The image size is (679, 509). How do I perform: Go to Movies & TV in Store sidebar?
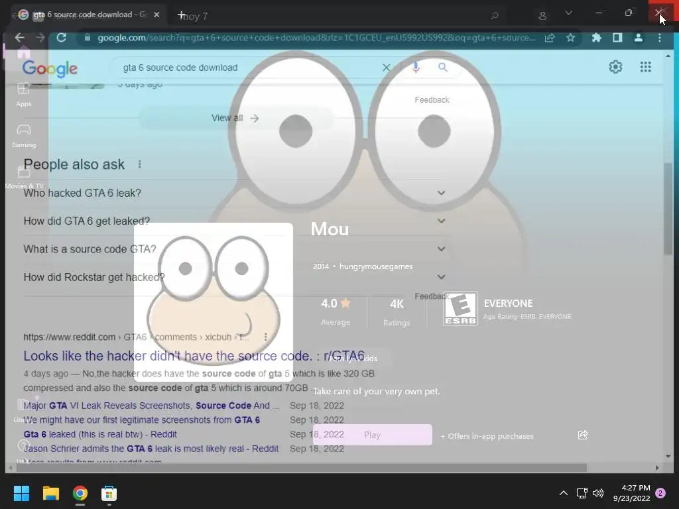(x=24, y=178)
